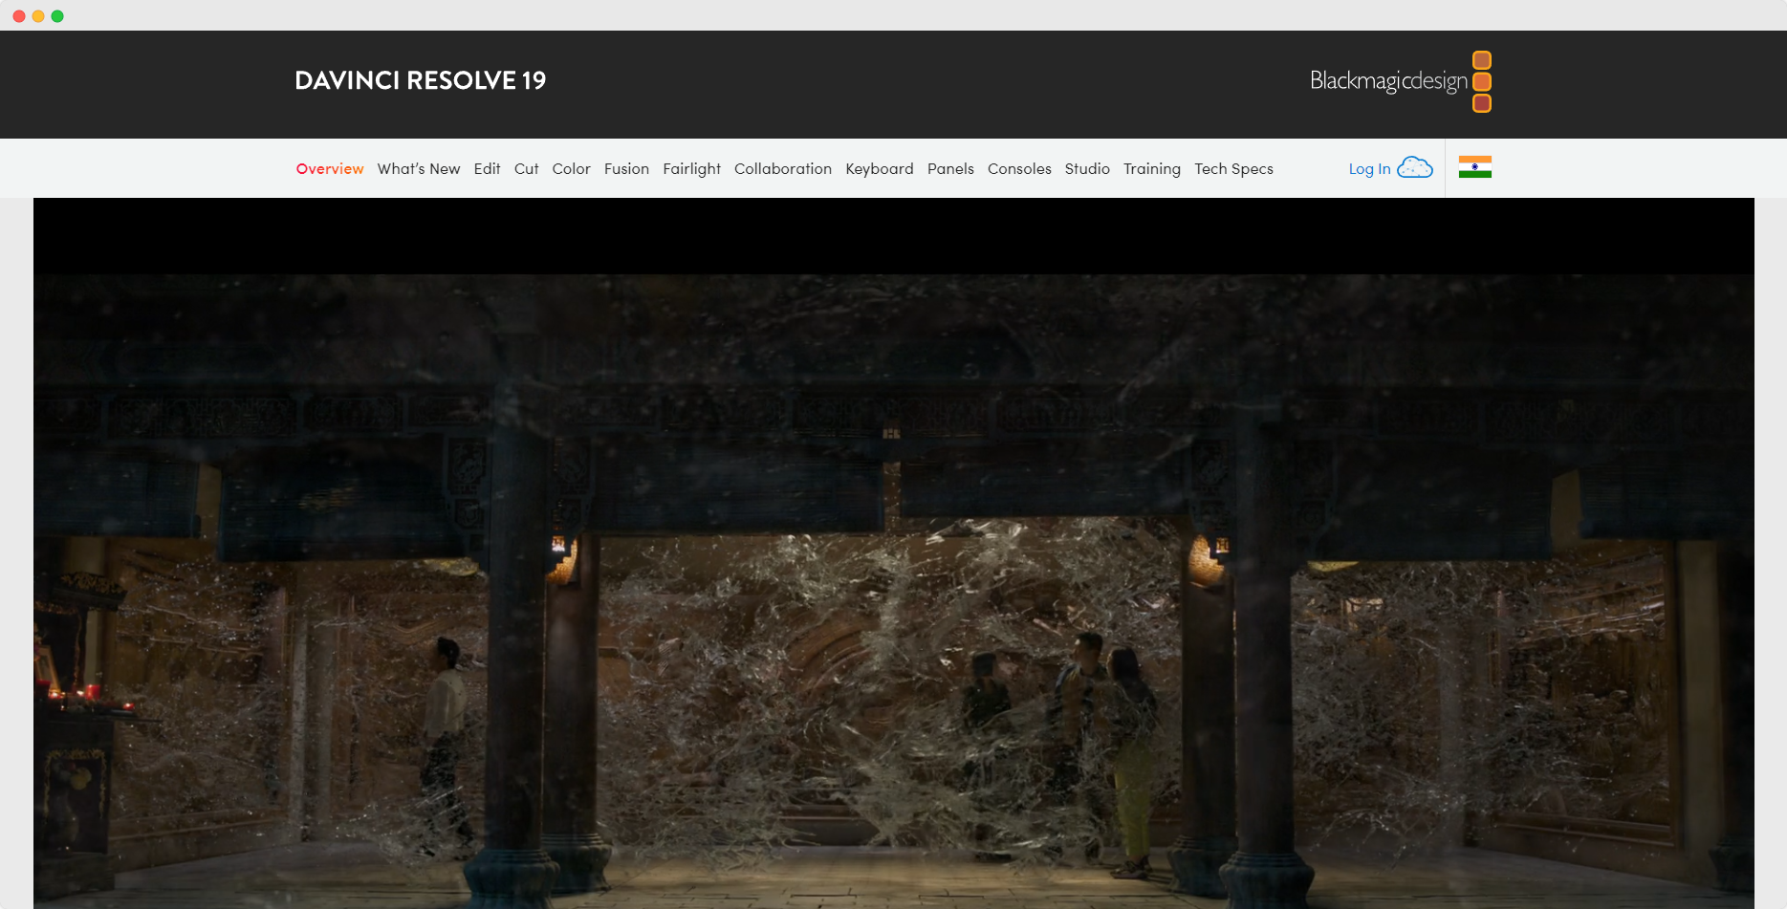
Task: Open the Panels tab
Action: tap(950, 169)
